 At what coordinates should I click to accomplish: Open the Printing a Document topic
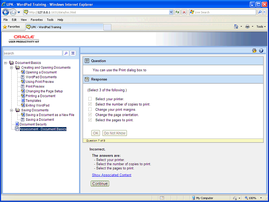pyautogui.click(x=40, y=96)
